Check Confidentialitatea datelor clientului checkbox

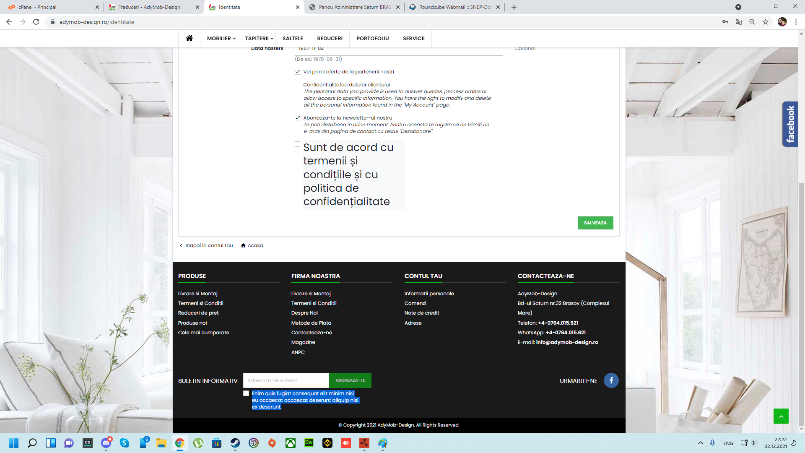[x=298, y=85]
